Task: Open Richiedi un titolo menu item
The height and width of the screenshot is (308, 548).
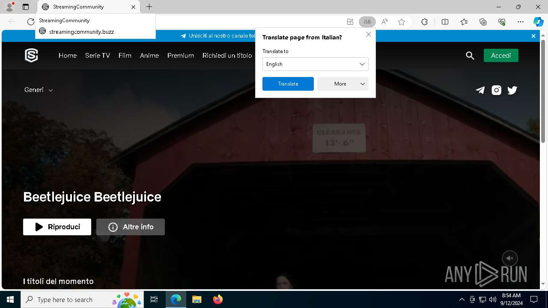Action: [227, 56]
